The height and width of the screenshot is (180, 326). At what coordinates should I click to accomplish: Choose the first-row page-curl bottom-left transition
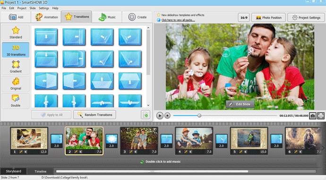tap(130, 37)
